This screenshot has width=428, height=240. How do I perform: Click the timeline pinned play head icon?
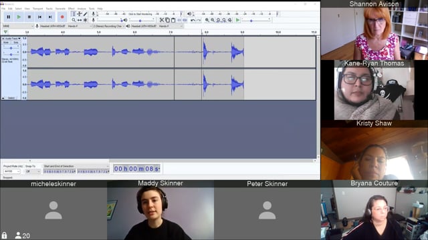tap(5, 32)
